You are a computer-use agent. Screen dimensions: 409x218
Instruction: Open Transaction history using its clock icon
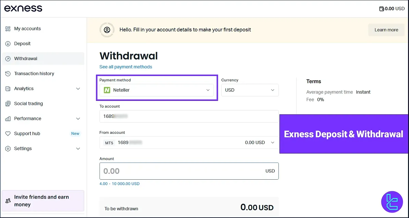click(7, 73)
